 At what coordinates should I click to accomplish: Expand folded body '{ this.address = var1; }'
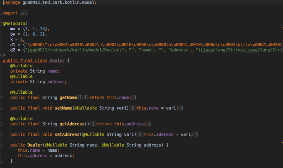tap(167, 135)
